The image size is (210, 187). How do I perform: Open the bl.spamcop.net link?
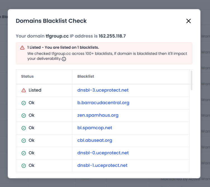coord(95,128)
